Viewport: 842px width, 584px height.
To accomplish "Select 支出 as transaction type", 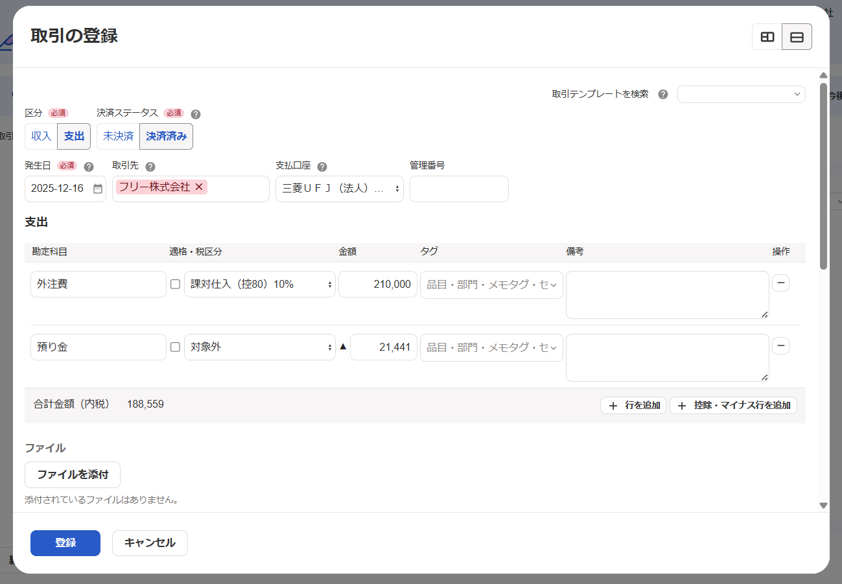I will coord(75,136).
